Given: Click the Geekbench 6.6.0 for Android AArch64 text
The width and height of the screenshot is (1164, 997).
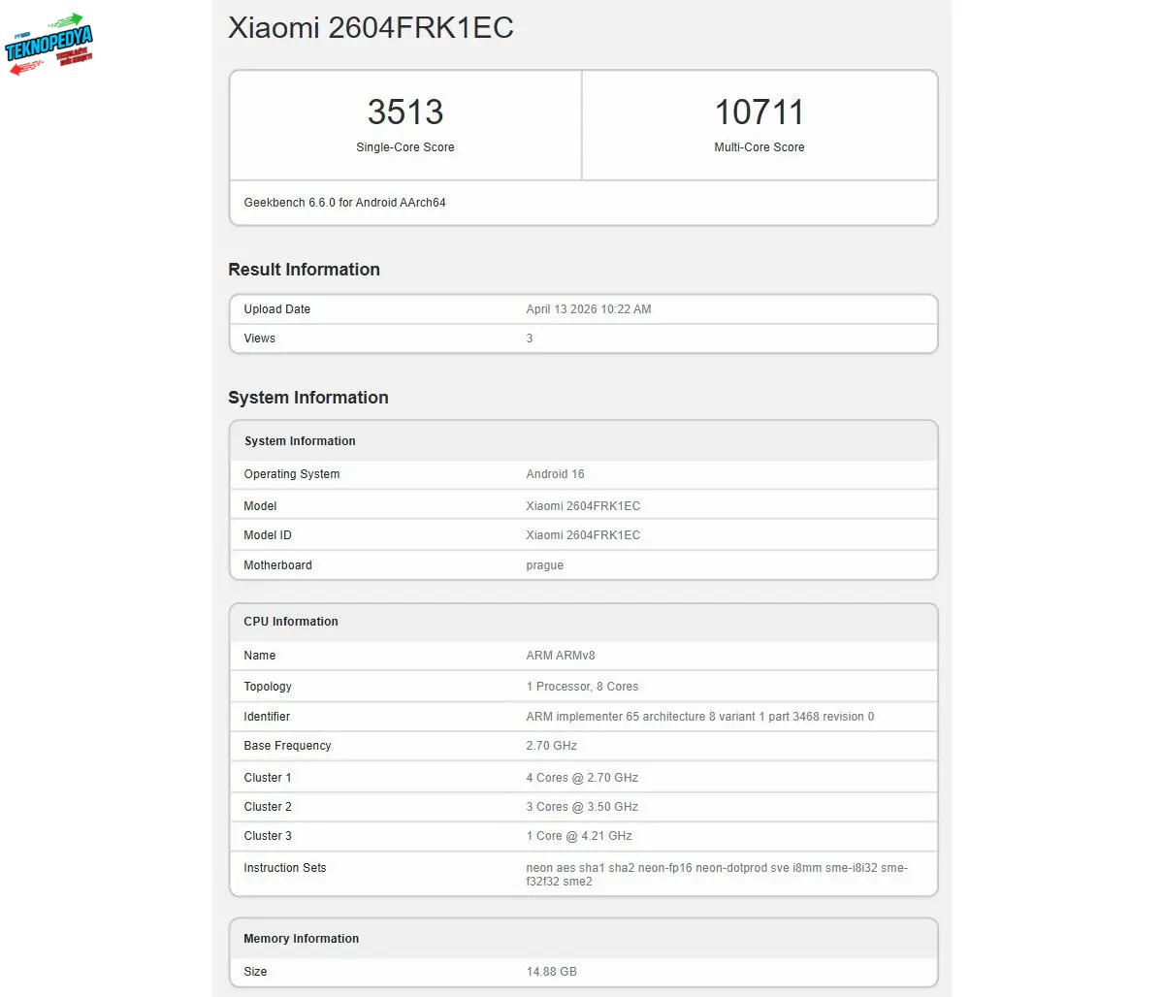Looking at the screenshot, I should [344, 203].
